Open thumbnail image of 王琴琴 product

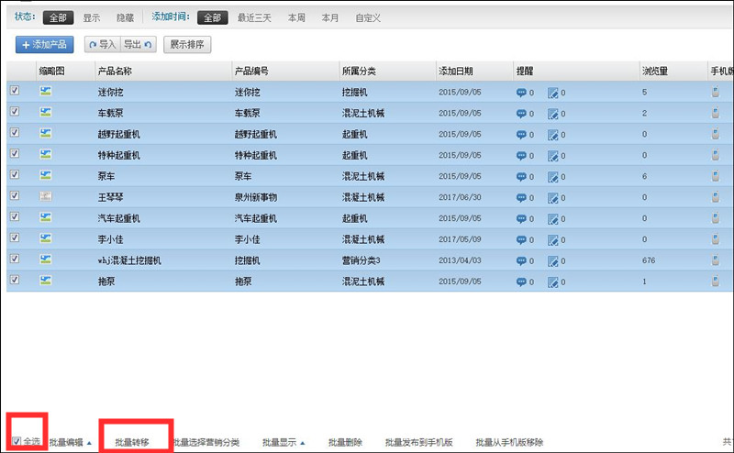[x=46, y=197]
